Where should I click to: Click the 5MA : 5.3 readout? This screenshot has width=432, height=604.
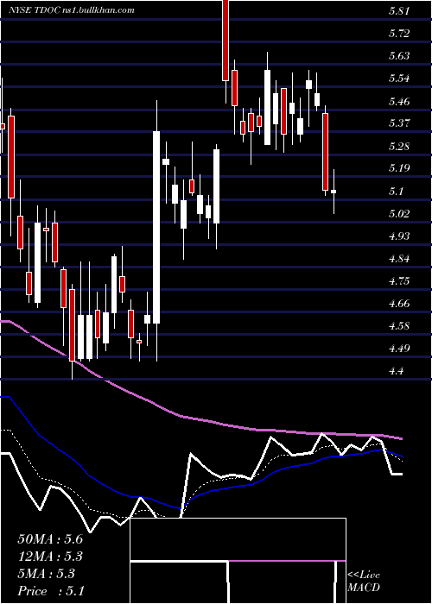[x=46, y=574]
